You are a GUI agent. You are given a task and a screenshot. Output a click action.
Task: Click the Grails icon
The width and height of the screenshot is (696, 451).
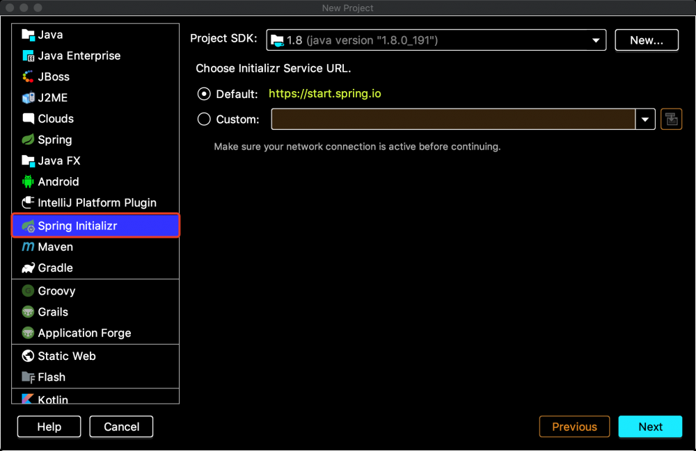[28, 312]
